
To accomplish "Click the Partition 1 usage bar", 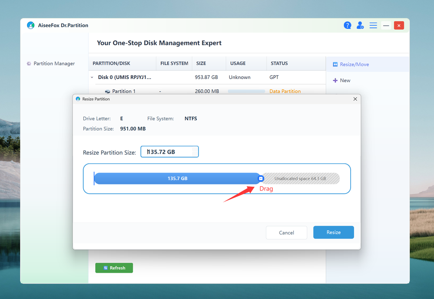I will (246, 91).
